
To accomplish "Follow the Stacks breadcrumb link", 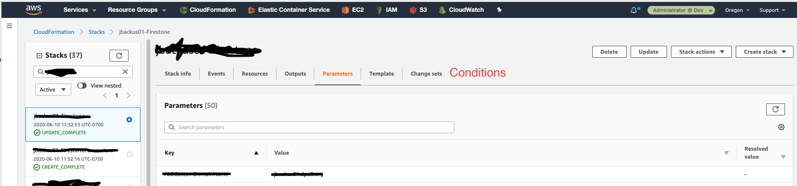I will [x=97, y=32].
